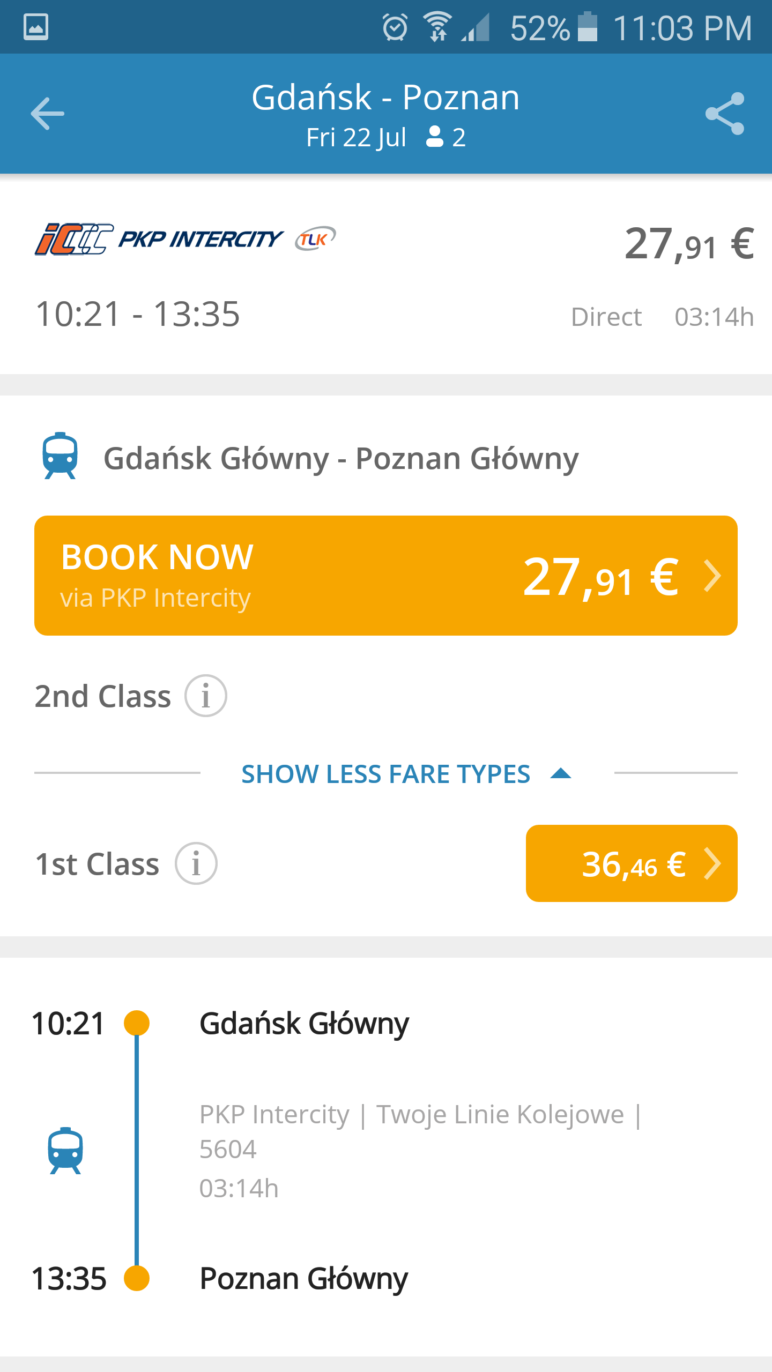Image resolution: width=772 pixels, height=1372 pixels.
Task: Tap the passengers icon showing 2 travelers
Action: (434, 137)
